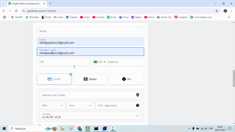Image resolution: width=235 pixels, height=132 pixels.
Task: Select the Boleto payment option
Action: click(90, 79)
